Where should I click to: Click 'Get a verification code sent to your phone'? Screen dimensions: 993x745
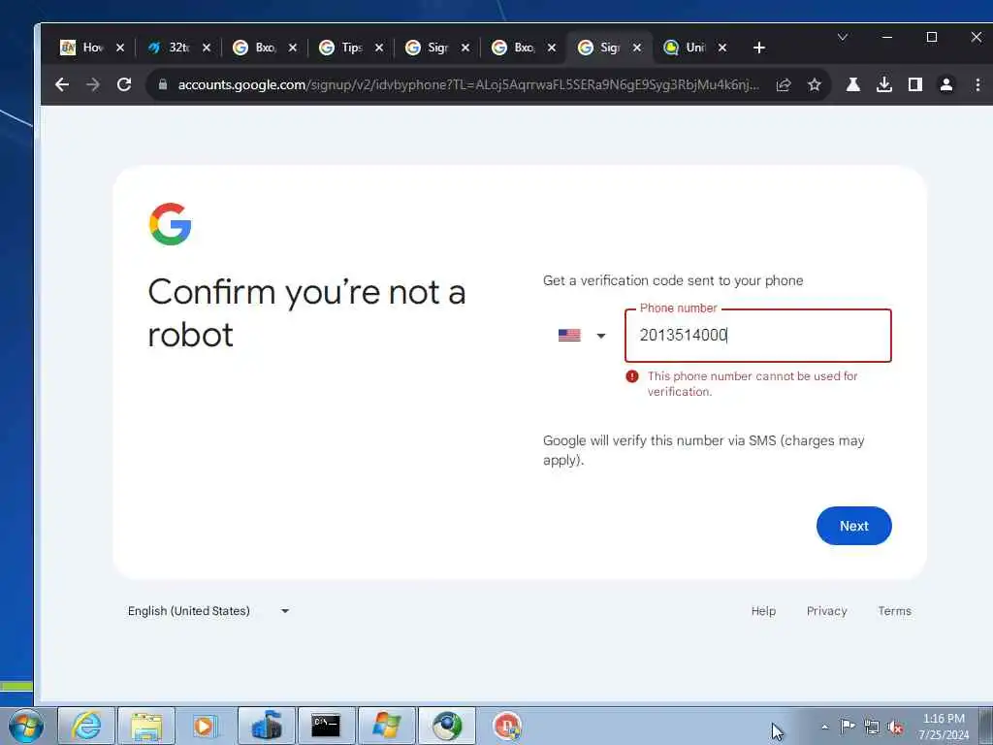pos(673,280)
